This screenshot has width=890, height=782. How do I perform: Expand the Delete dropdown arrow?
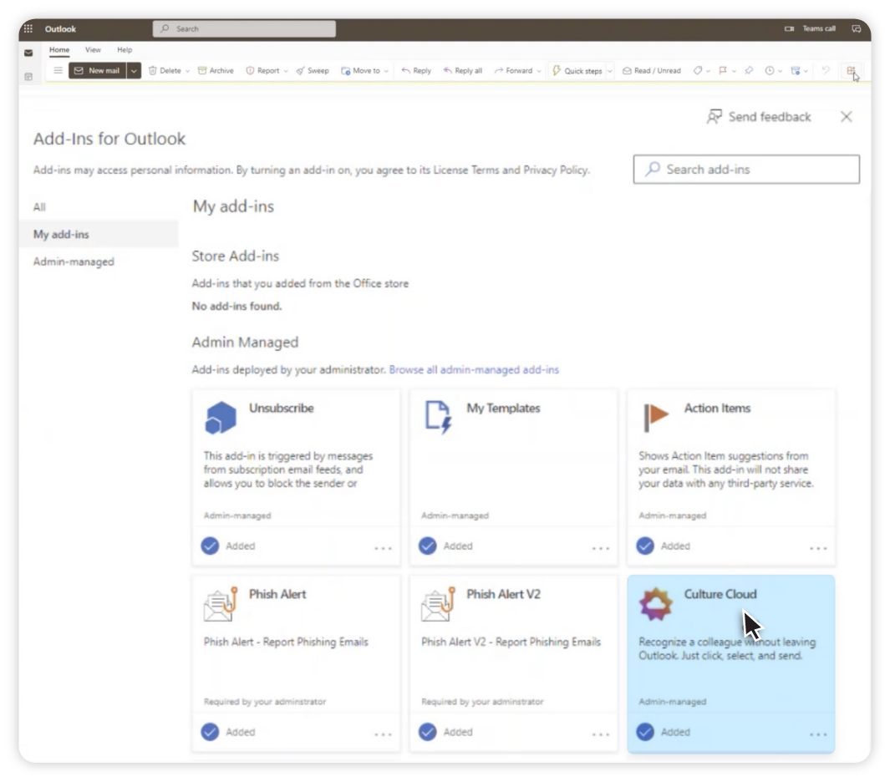coord(187,71)
